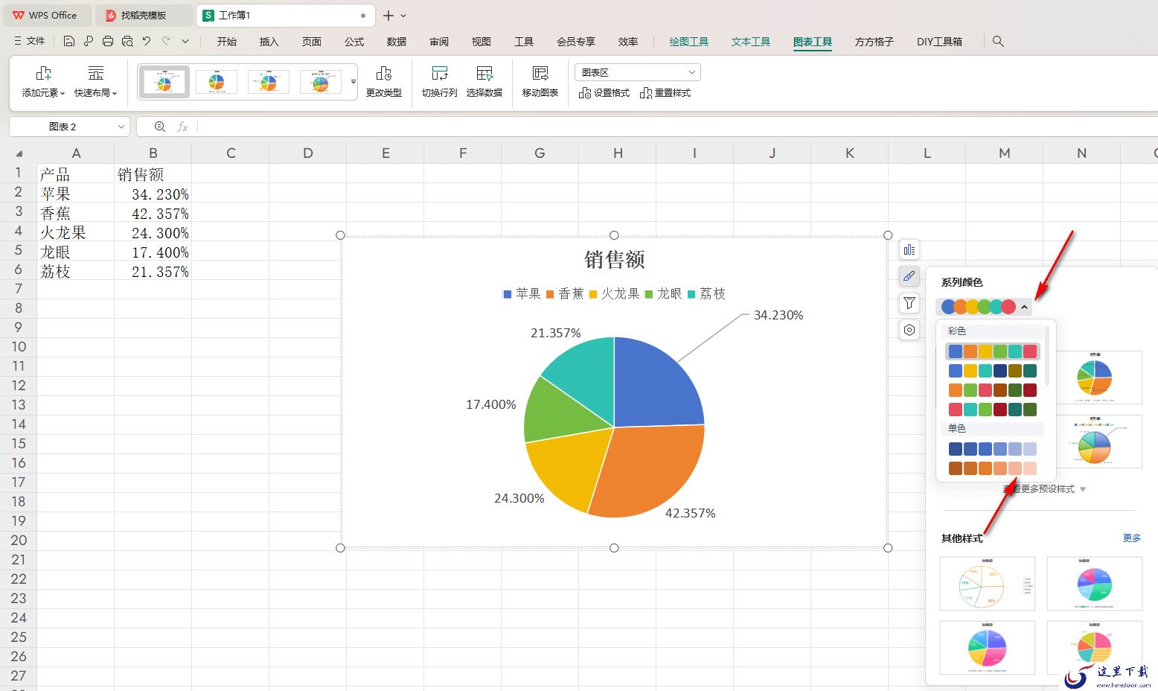This screenshot has height=691, width=1158.
Task: Click the output/export icon beside Save
Action: (x=89, y=42)
